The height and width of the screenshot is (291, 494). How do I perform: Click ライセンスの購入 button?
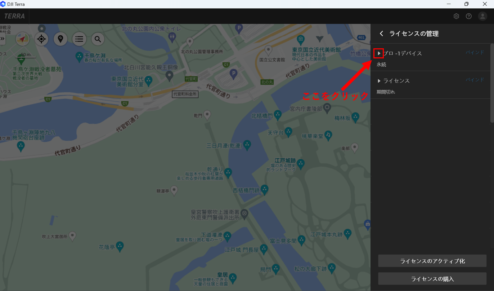[432, 279]
